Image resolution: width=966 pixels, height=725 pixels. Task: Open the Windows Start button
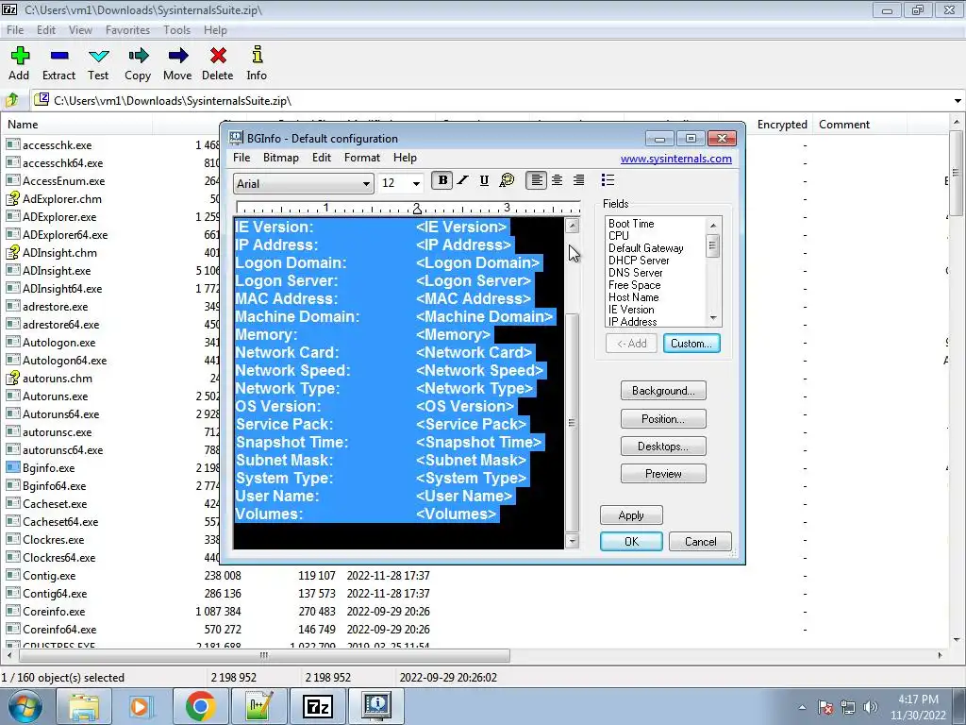pyautogui.click(x=25, y=706)
